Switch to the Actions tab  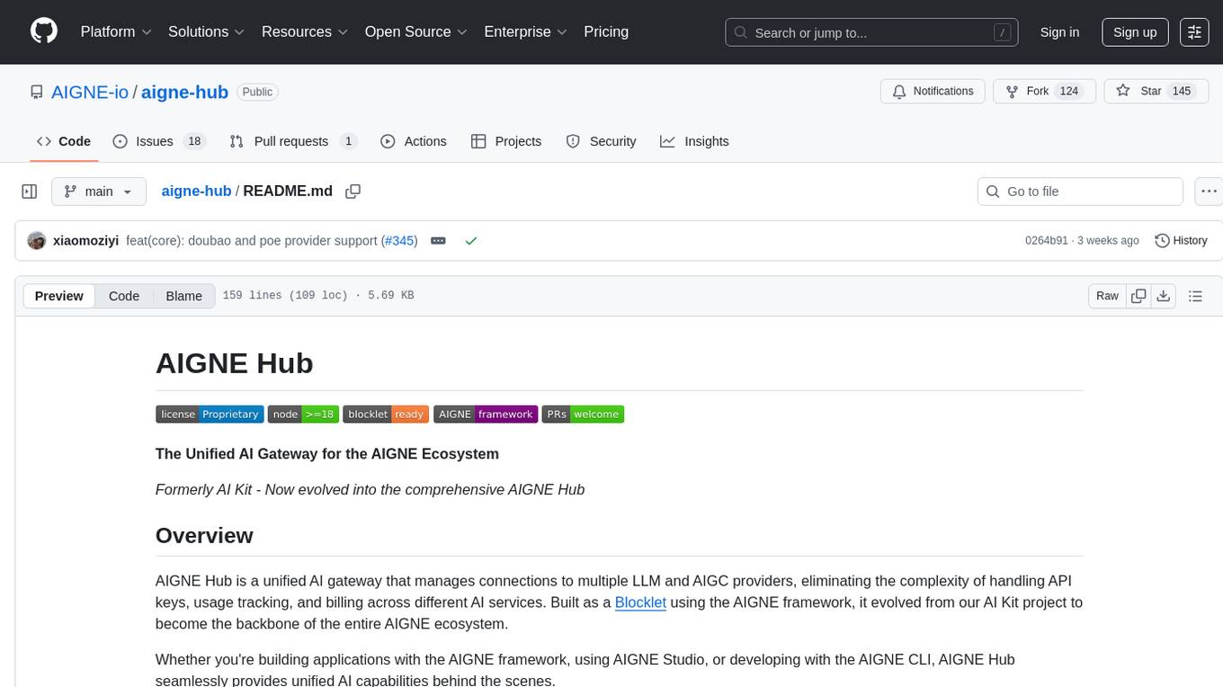pos(414,141)
